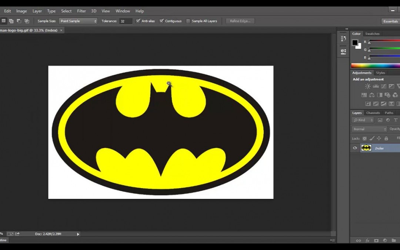Click the share icon in status bar
The width and height of the screenshot is (400, 250).
[x=17, y=234]
